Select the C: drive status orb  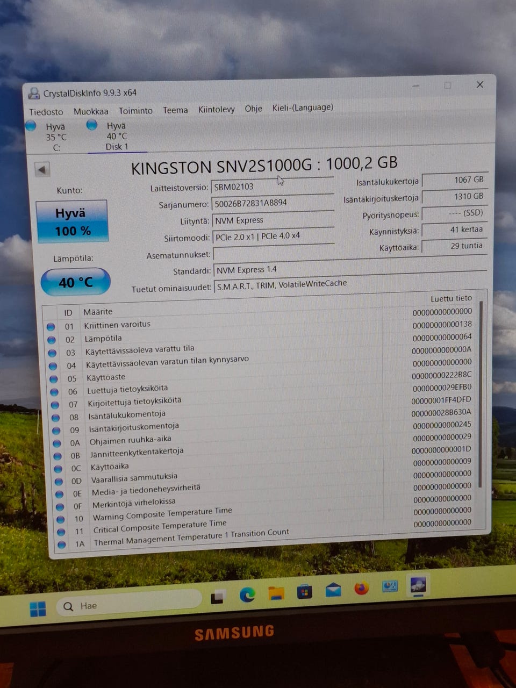click(31, 126)
